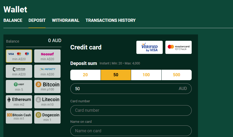233x137 pixels.
Task: Click the Name on card label above field
Action: (81, 121)
